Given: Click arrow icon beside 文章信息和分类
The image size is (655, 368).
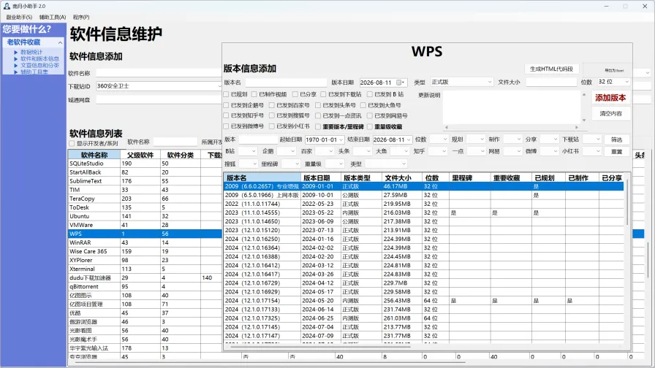Looking at the screenshot, I should (16, 66).
